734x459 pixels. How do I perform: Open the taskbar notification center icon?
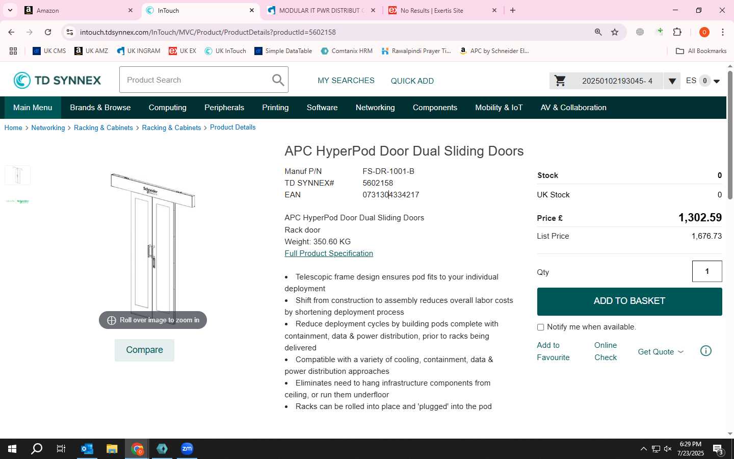[719, 449]
